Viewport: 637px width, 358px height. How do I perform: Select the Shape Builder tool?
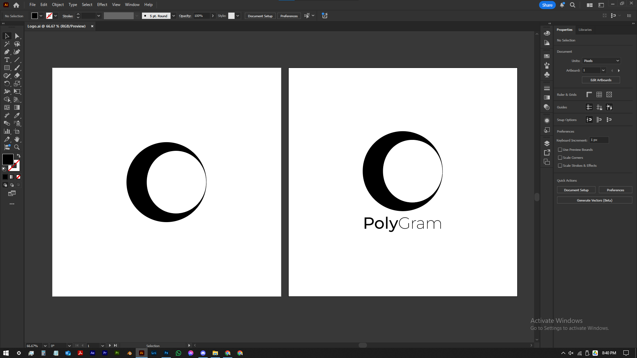coord(7,99)
